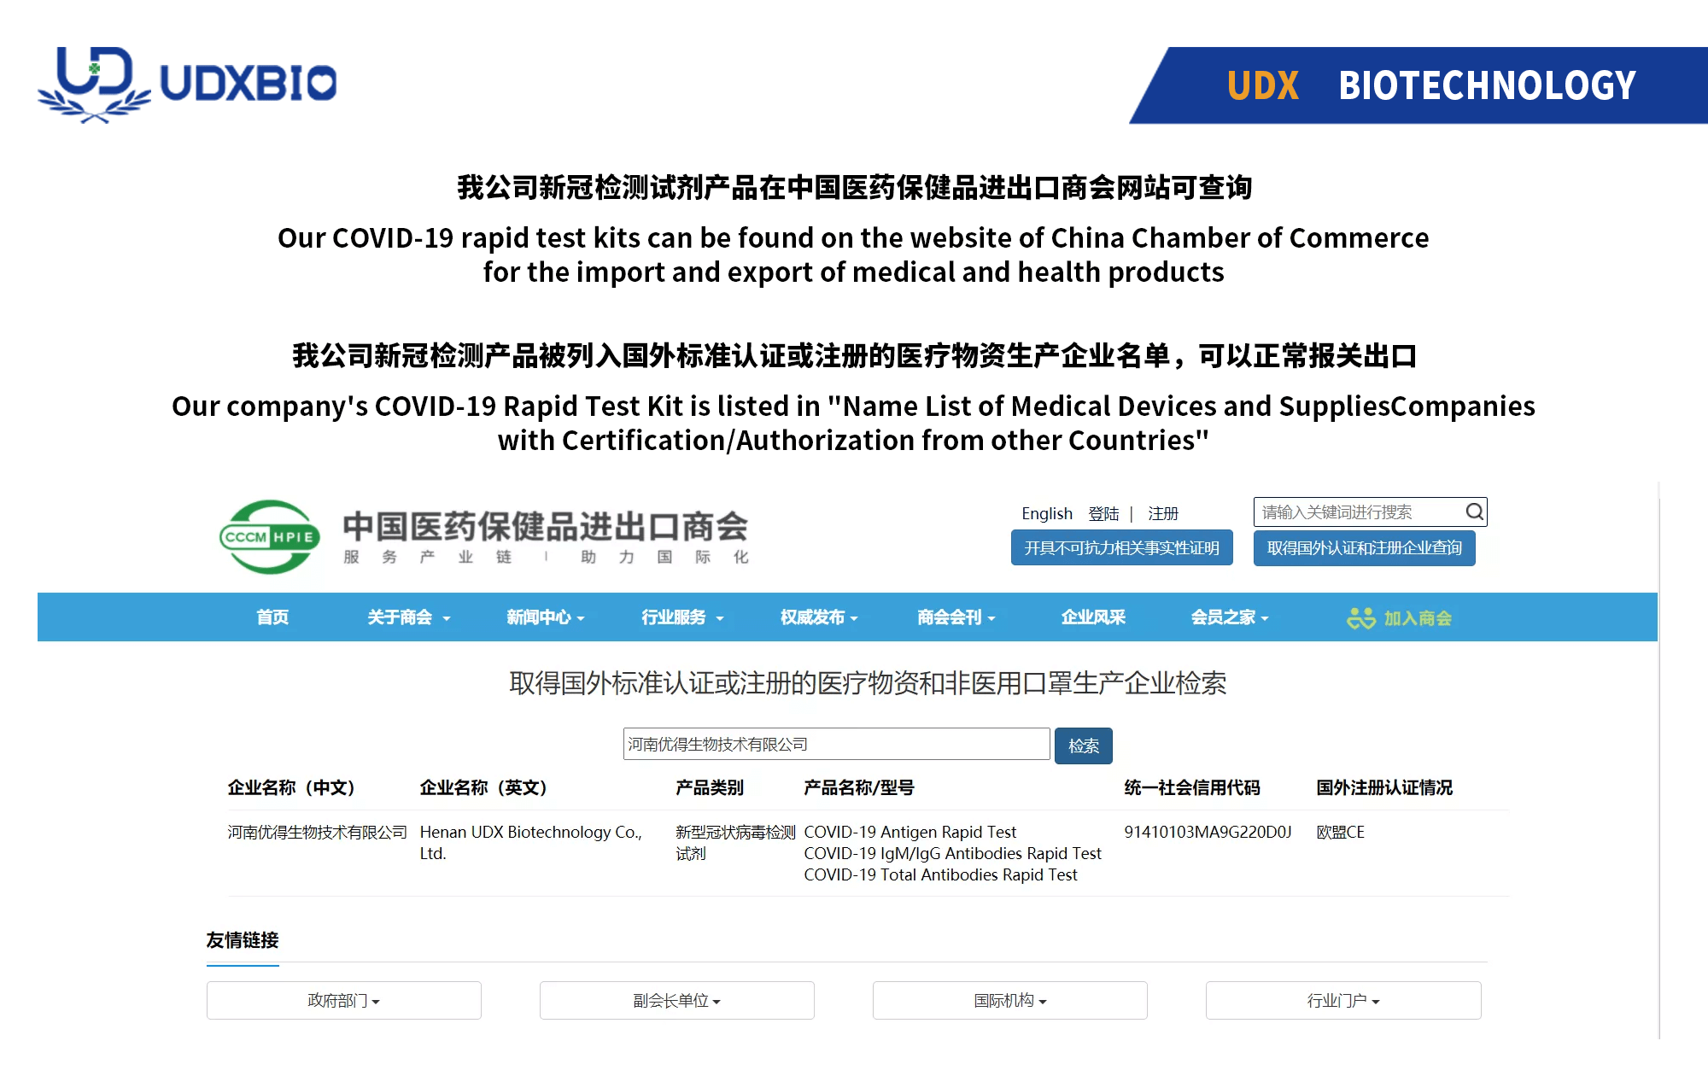Expand the 副会长单位 dropdown
This screenshot has width=1708, height=1076.
[676, 1000]
